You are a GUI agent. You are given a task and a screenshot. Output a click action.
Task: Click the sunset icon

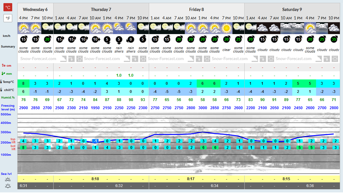pos(8,186)
